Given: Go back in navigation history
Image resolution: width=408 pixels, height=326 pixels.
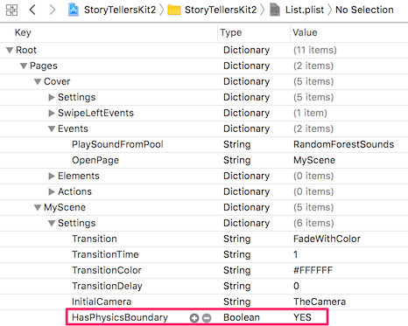Looking at the screenshot, I should tap(32, 10).
